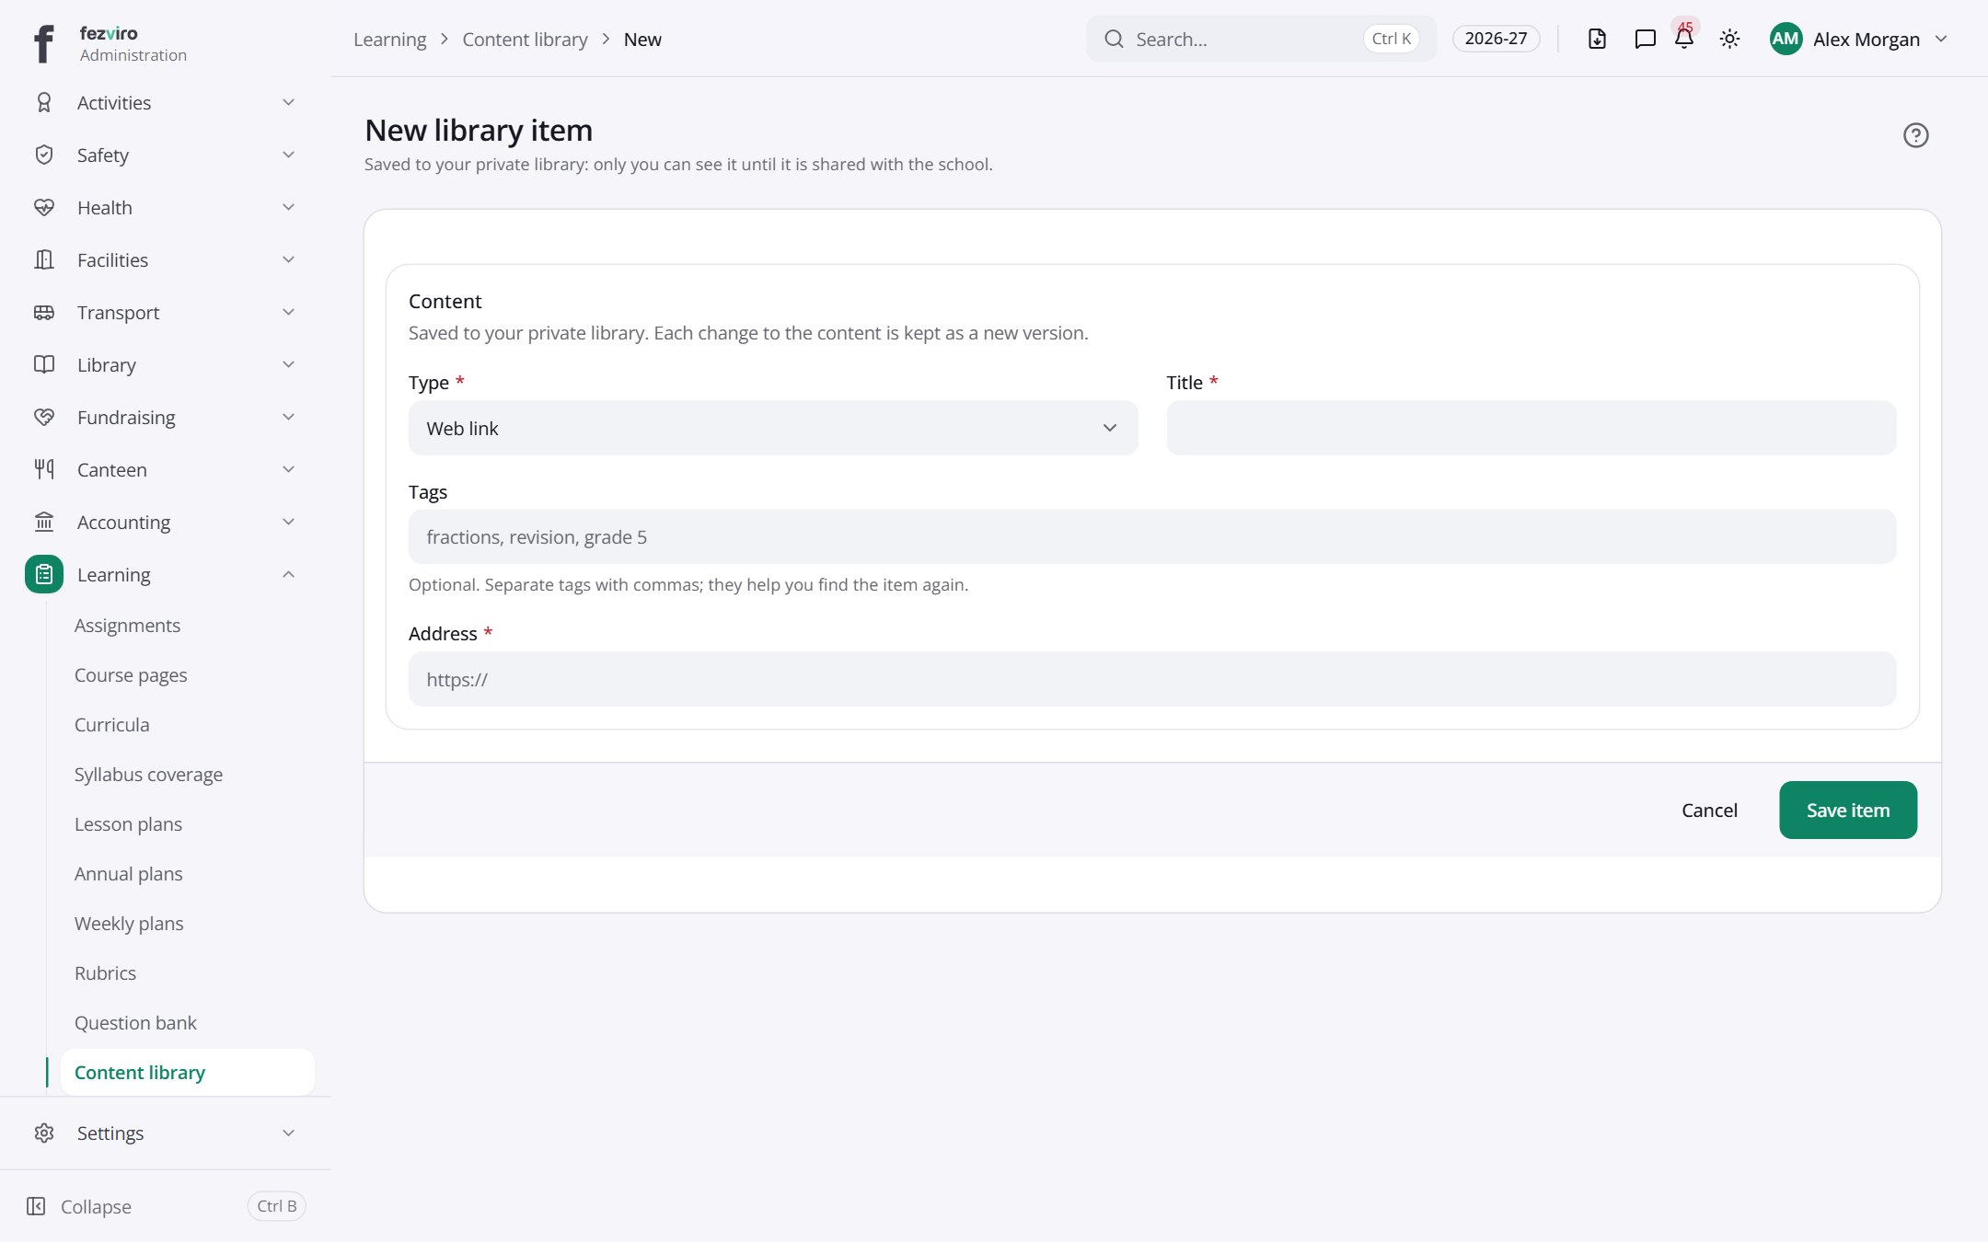The width and height of the screenshot is (1988, 1242).
Task: Expand the Settings menu chevron
Action: click(288, 1133)
